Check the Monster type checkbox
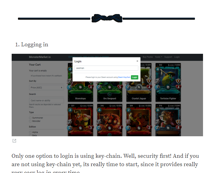This screenshot has height=173, width=206. (30, 121)
